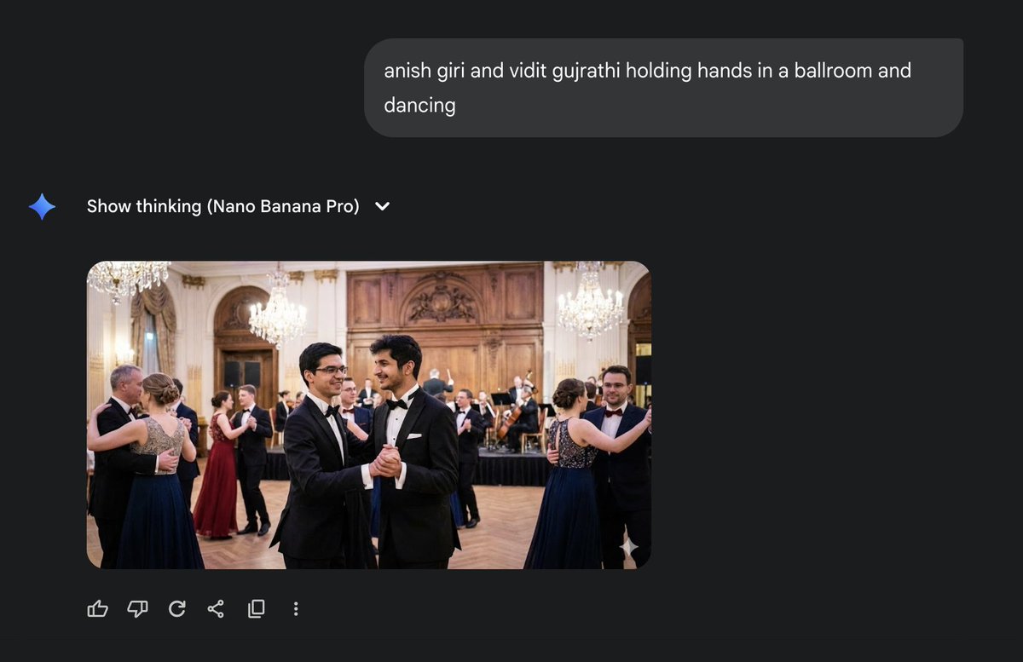Open the three-dot more options menu
1023x662 pixels.
pos(296,608)
